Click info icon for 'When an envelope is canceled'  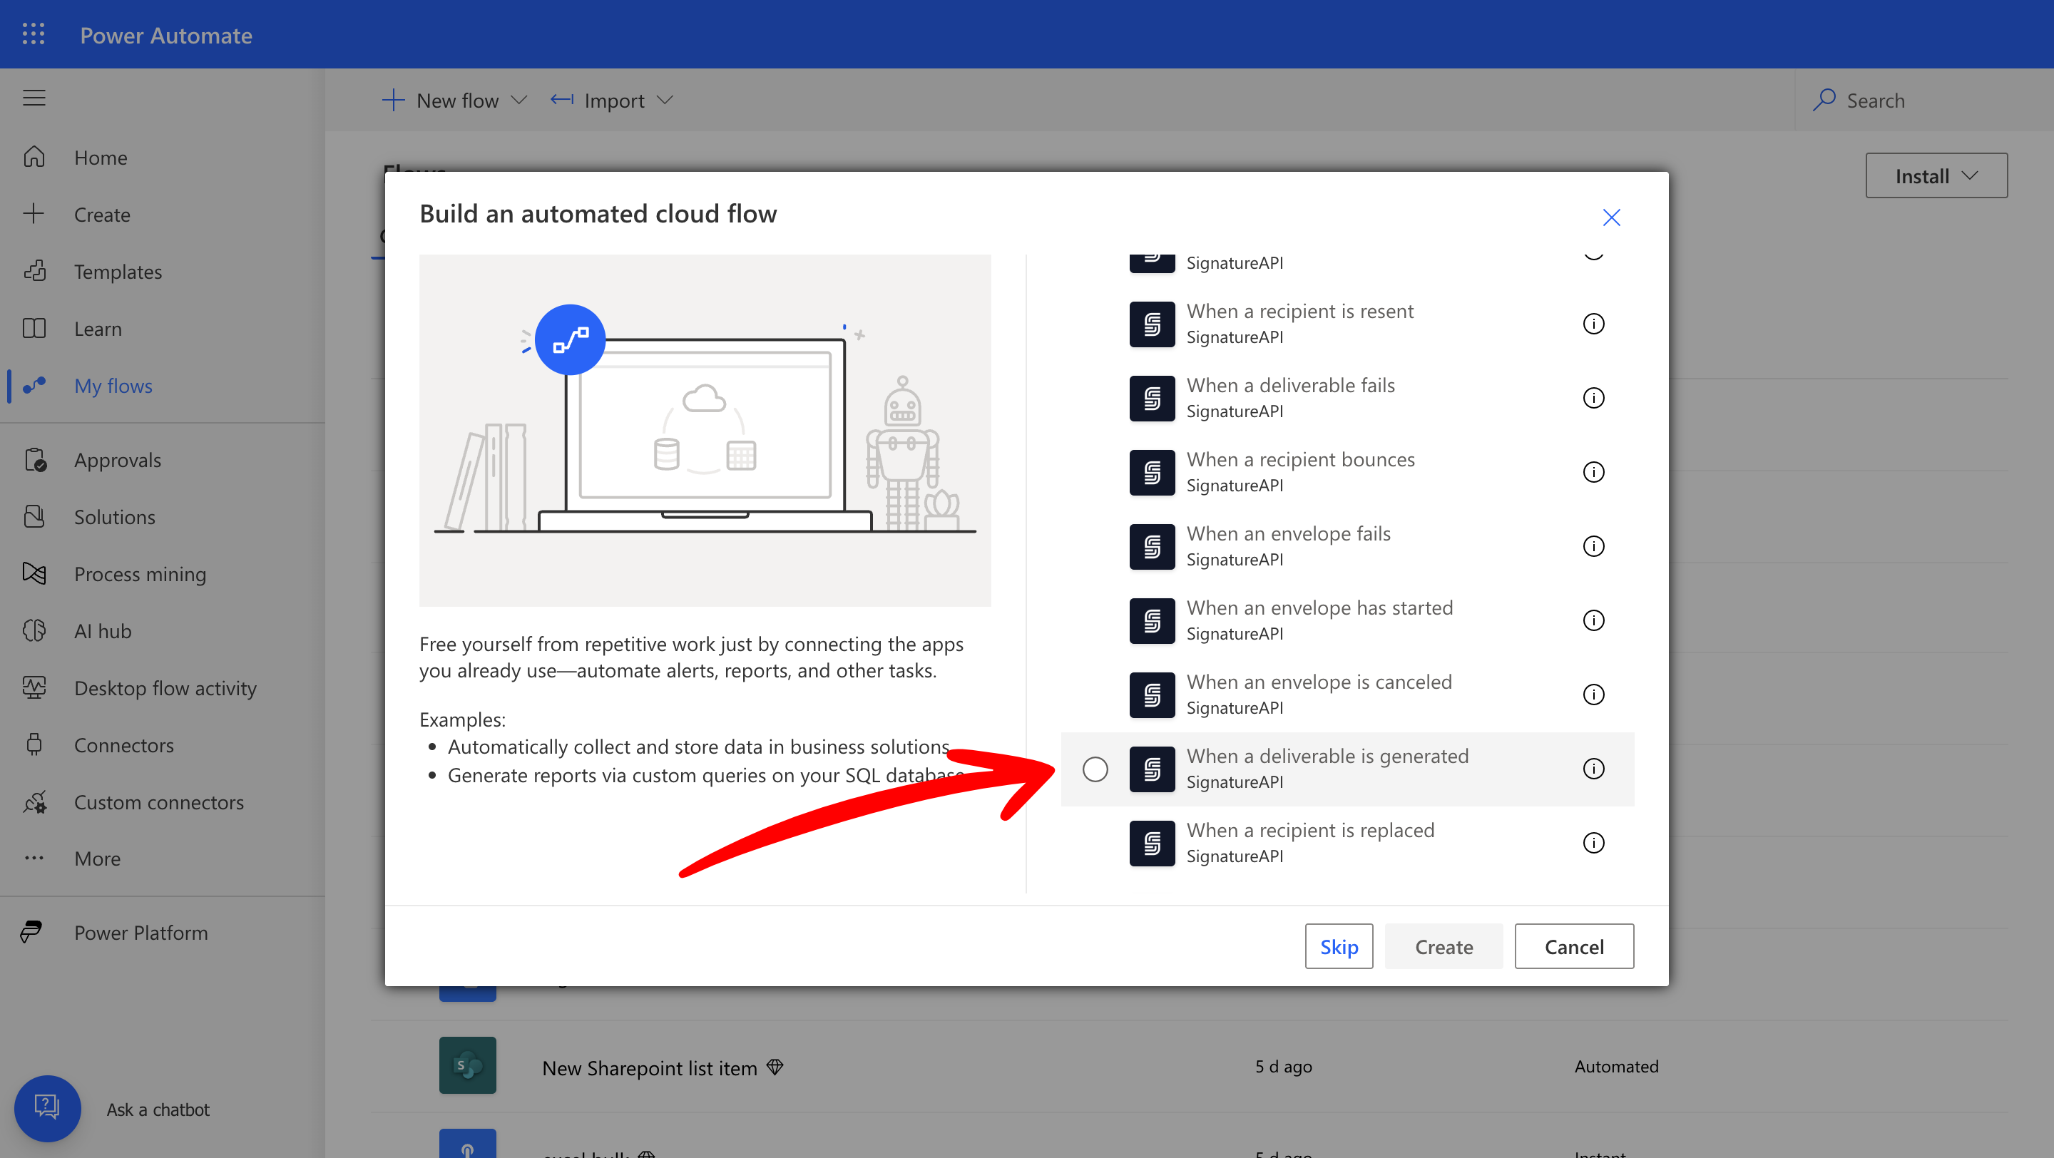click(1593, 695)
